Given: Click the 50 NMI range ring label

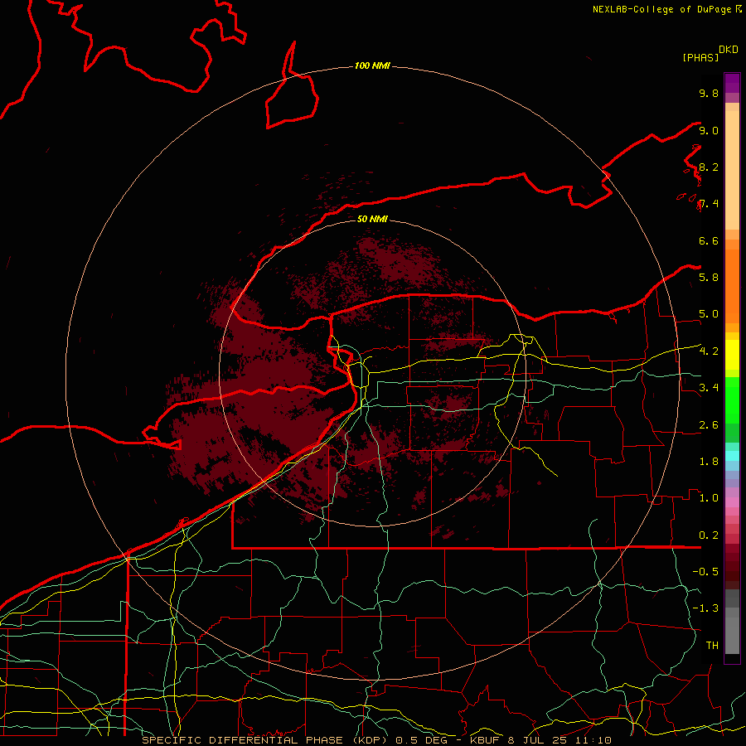Looking at the screenshot, I should pos(372,219).
